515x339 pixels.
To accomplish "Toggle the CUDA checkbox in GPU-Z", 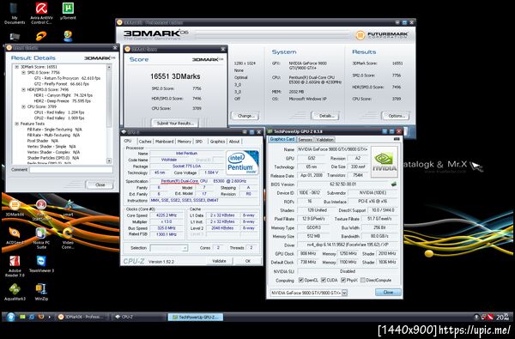I will tap(324, 280).
